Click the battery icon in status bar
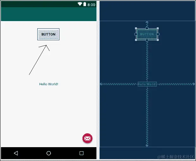 [x=85, y=4]
